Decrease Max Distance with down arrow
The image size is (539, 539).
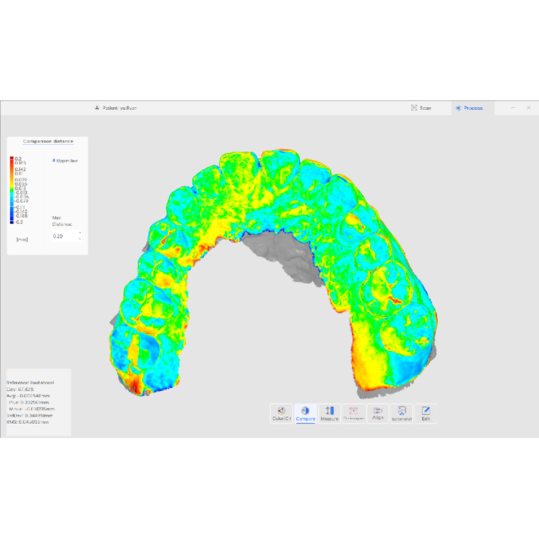click(80, 239)
